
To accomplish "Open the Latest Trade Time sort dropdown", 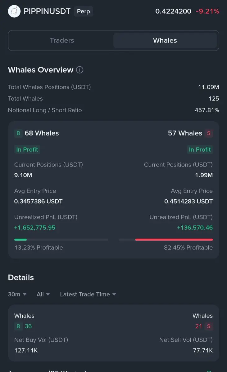I will point(88,294).
